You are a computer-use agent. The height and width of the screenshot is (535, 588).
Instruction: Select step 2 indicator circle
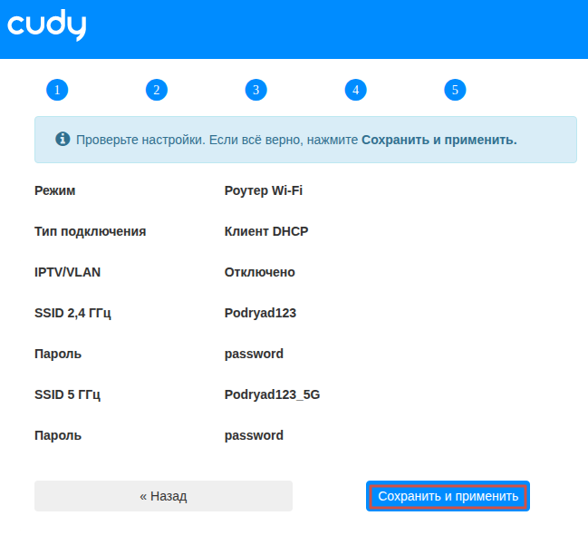tap(157, 90)
